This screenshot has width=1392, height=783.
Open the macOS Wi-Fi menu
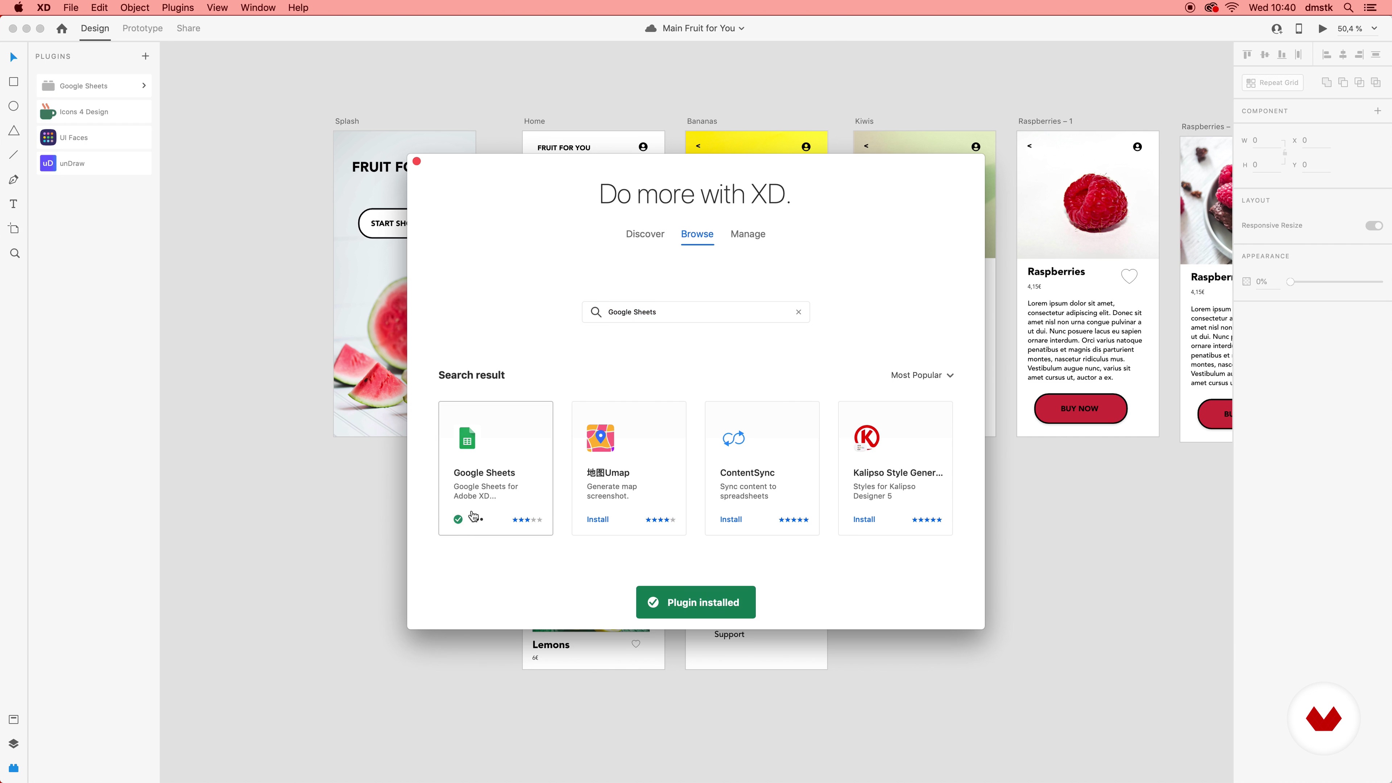(1231, 8)
